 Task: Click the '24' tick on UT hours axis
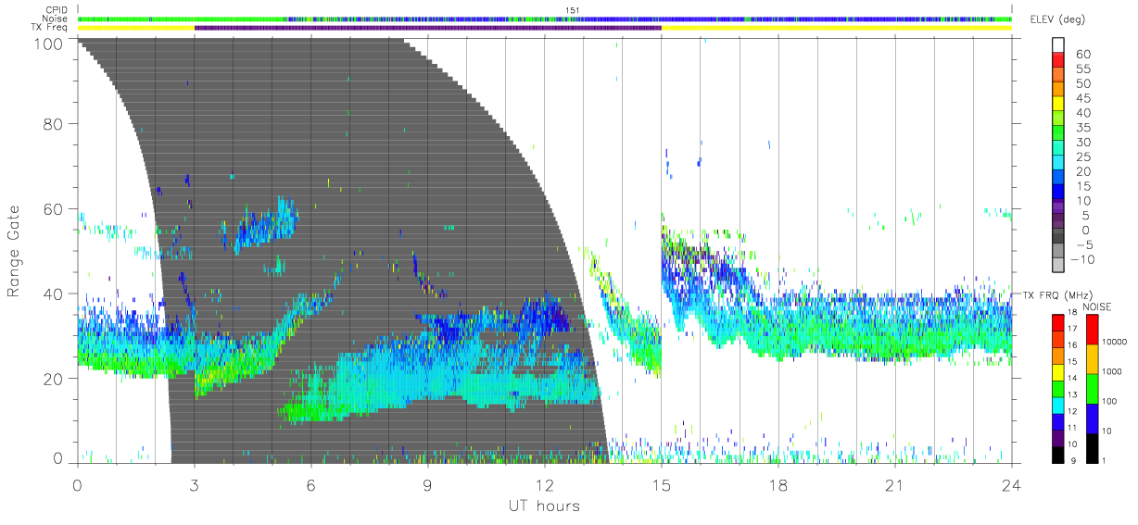1011,485
